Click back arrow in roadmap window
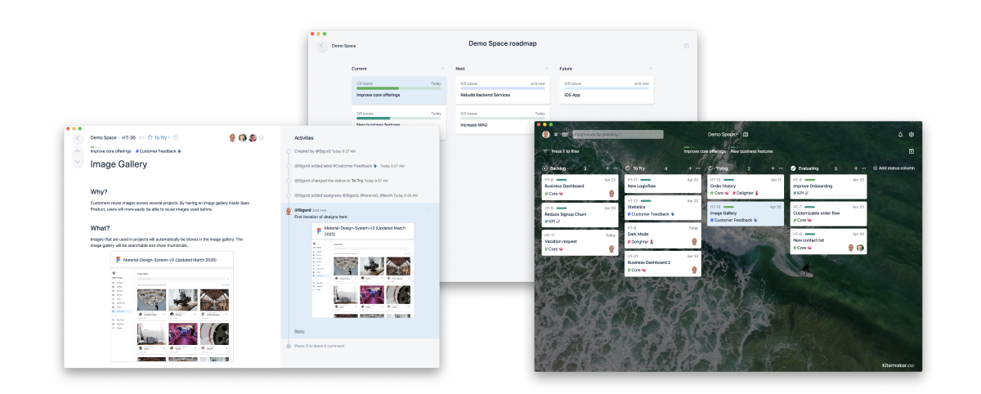 click(321, 47)
